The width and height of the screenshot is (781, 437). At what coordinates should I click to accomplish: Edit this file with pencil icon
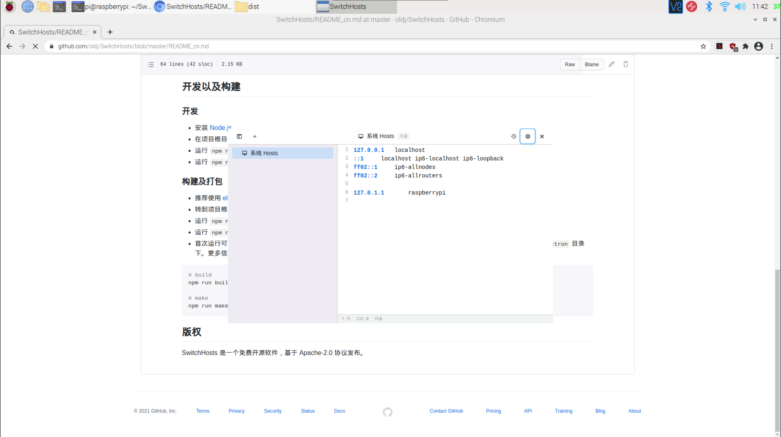click(x=611, y=64)
